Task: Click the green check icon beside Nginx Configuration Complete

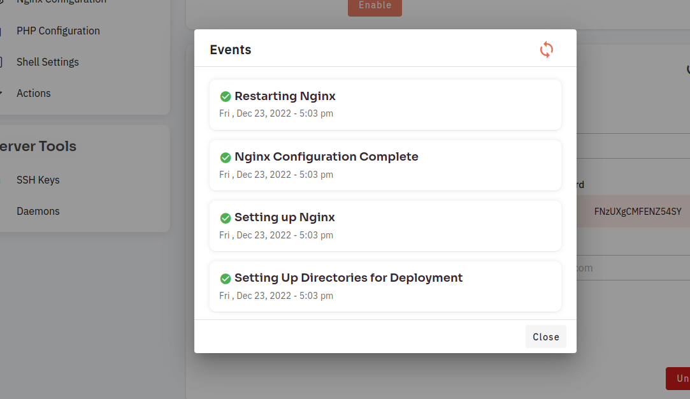Action: (226, 157)
